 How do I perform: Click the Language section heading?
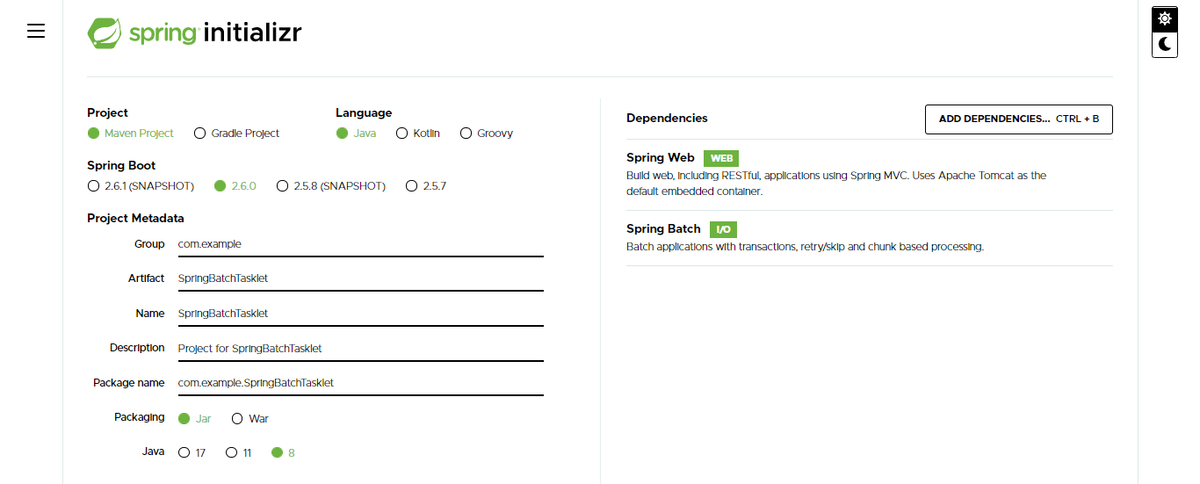tap(364, 113)
